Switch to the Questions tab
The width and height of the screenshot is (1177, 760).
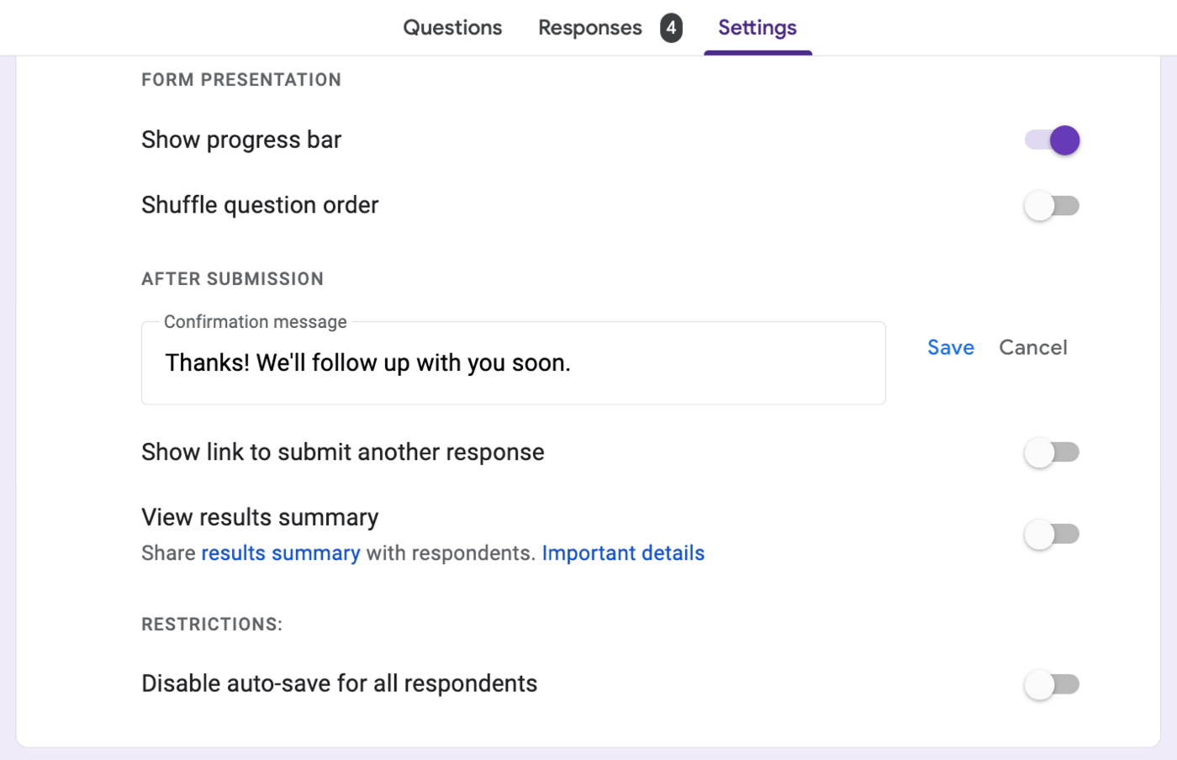pos(452,28)
